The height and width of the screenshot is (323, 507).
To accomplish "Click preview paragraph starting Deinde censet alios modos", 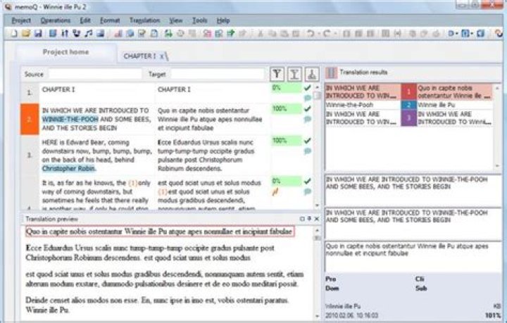I will click(158, 305).
